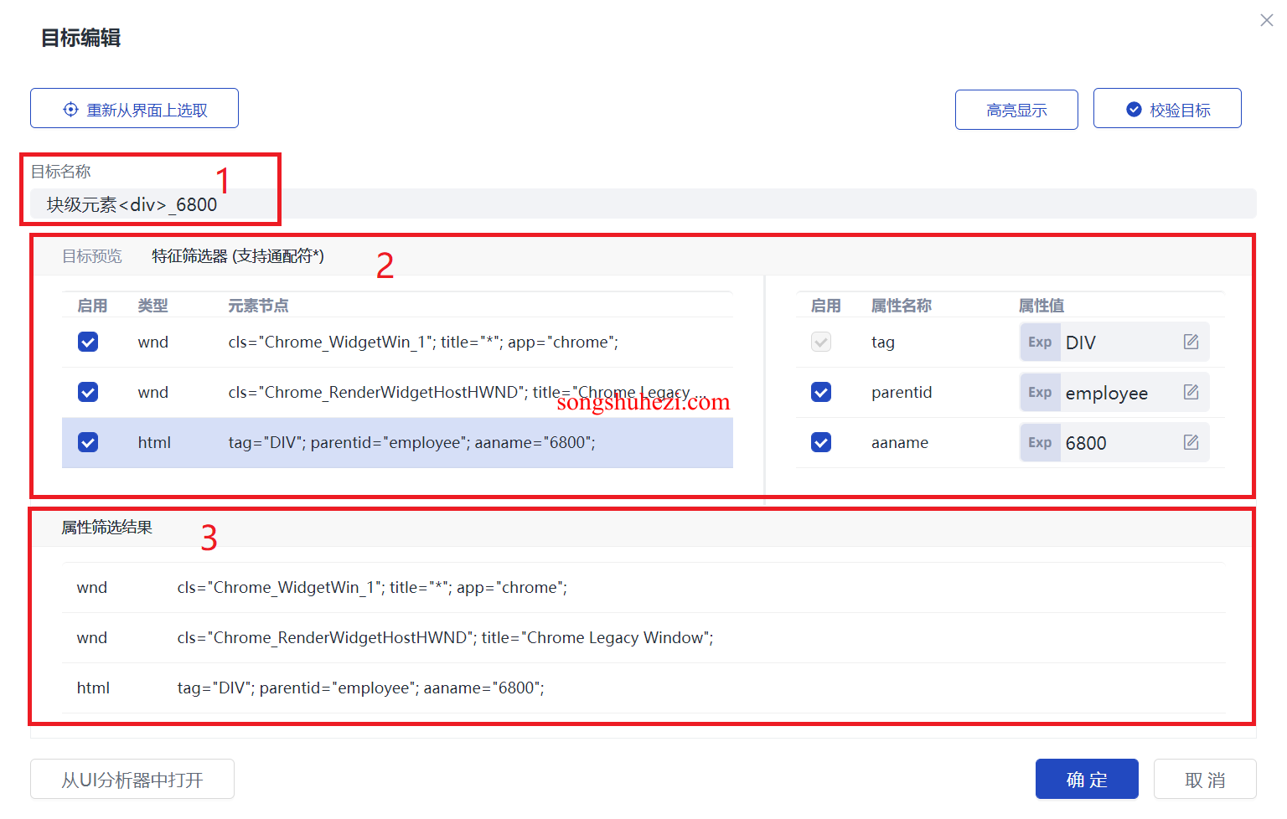
Task: Select the filter row cls="Chrome_RenderWidgetHostHWND" in 元素节点 list
Action: (x=397, y=392)
